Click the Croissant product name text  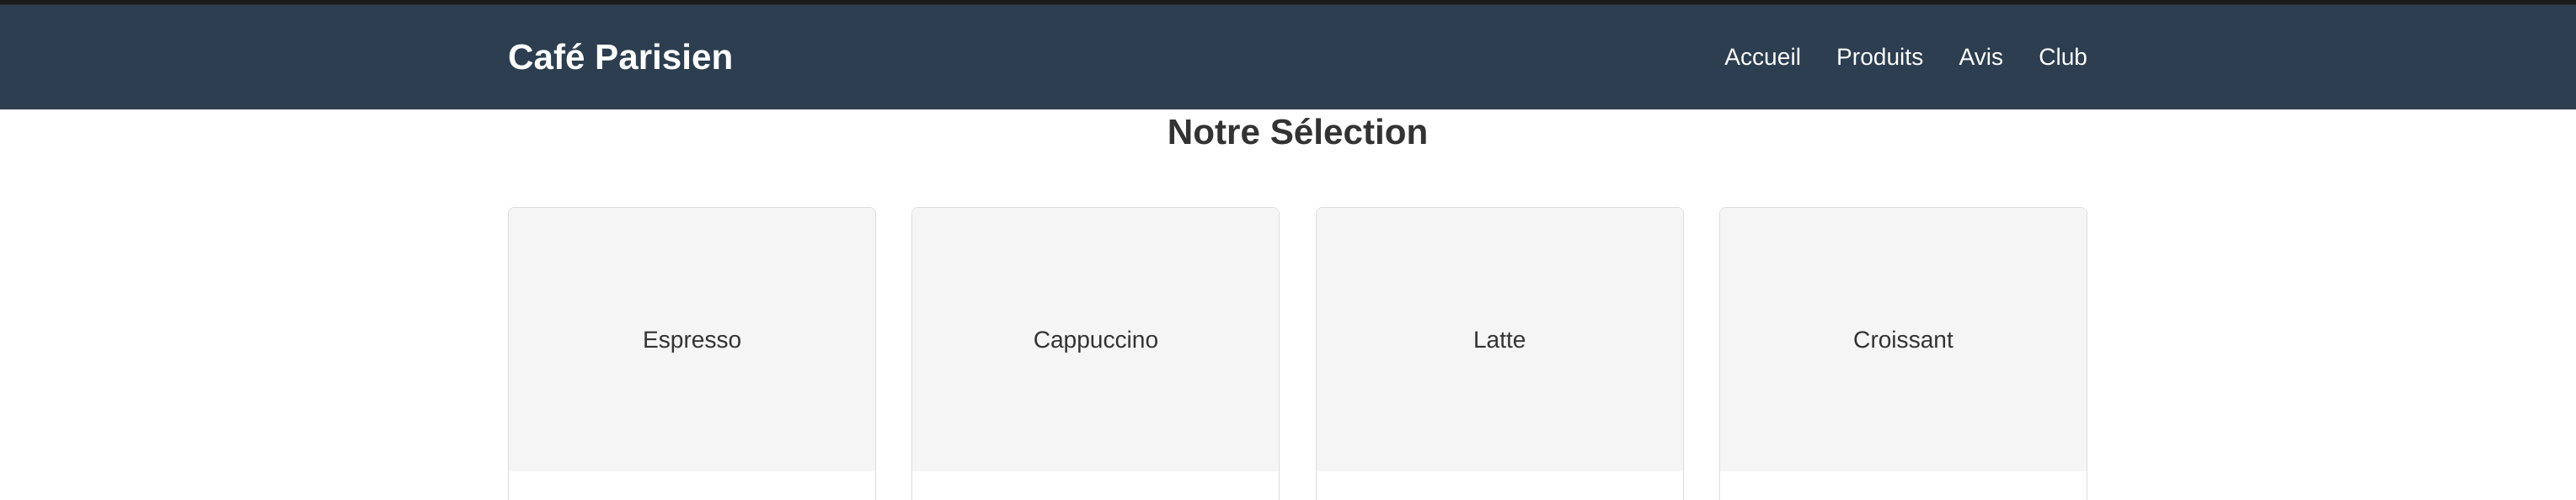pos(1902,340)
